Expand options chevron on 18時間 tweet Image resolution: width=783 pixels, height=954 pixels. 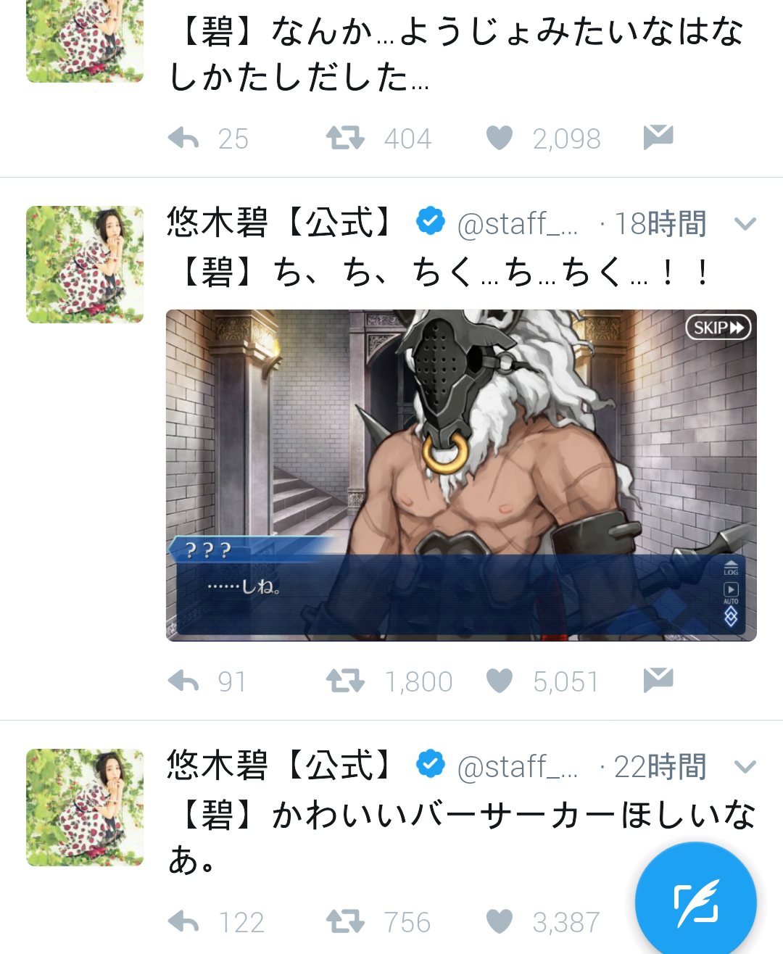745,223
